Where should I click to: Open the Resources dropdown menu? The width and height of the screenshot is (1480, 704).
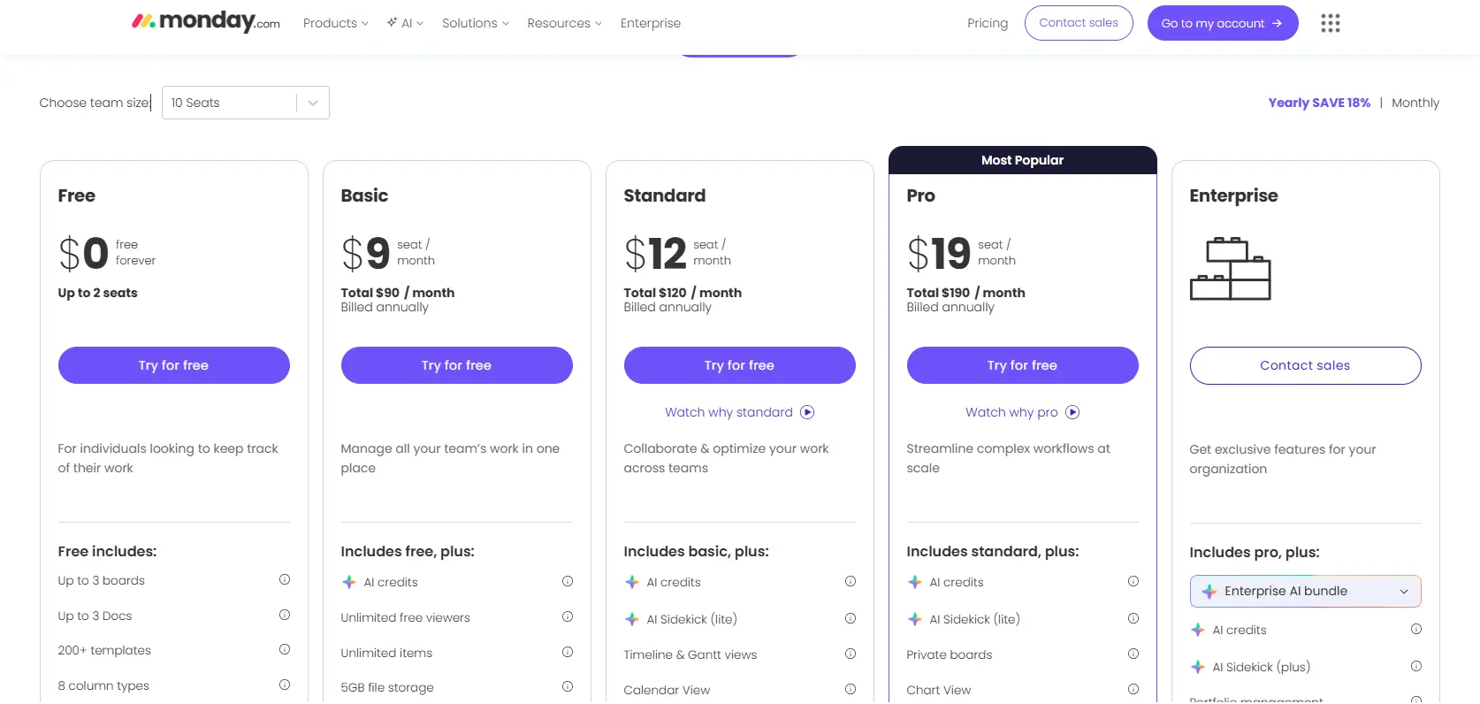click(563, 23)
